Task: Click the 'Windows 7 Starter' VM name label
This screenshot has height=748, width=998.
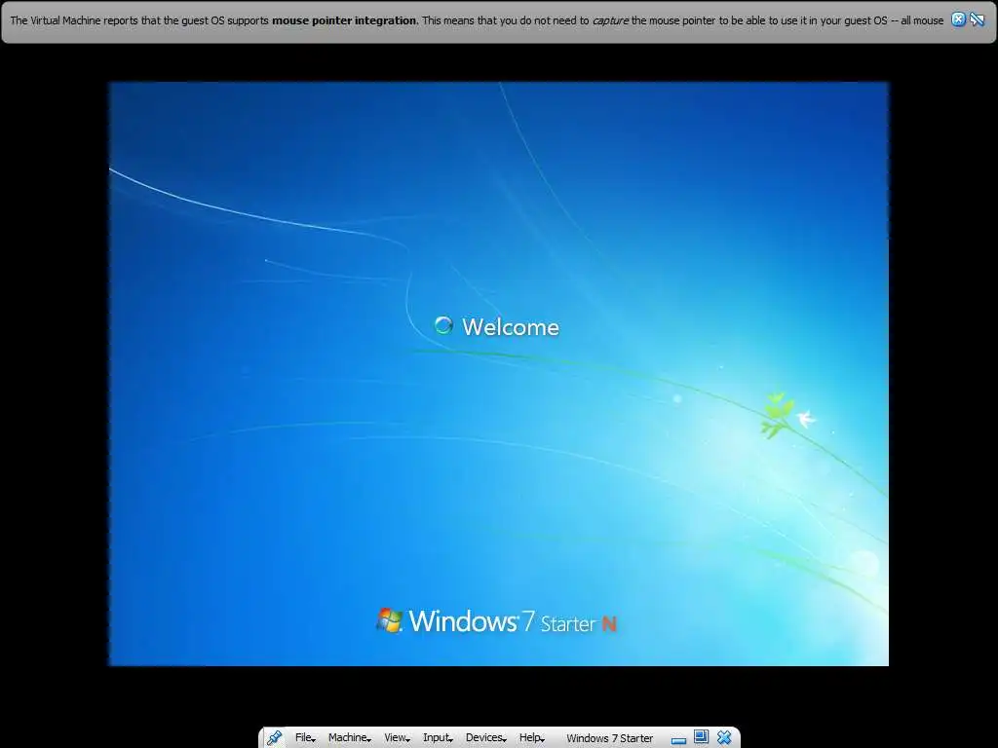Action: 610,738
